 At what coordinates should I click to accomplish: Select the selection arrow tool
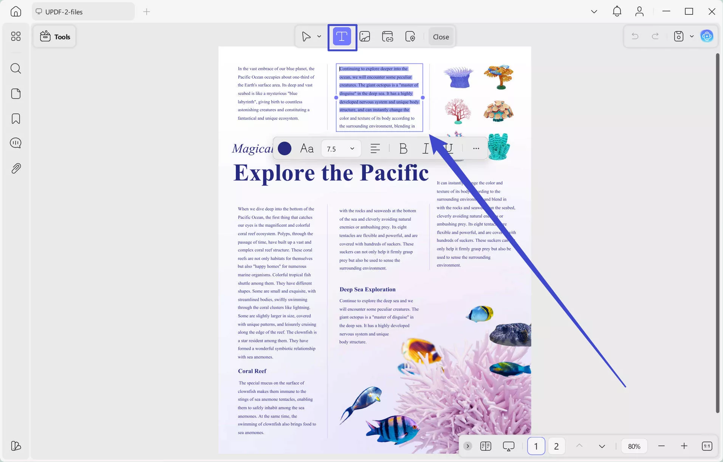tap(307, 36)
